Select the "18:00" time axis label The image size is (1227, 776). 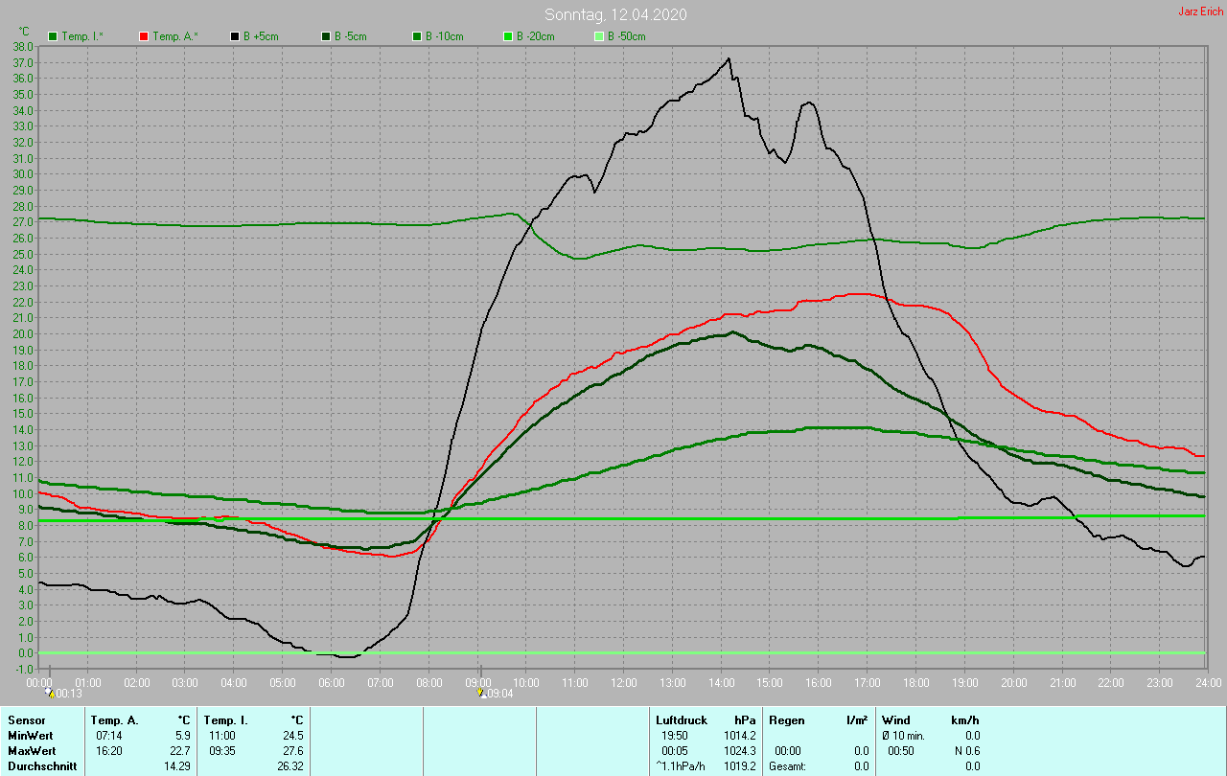click(x=916, y=682)
